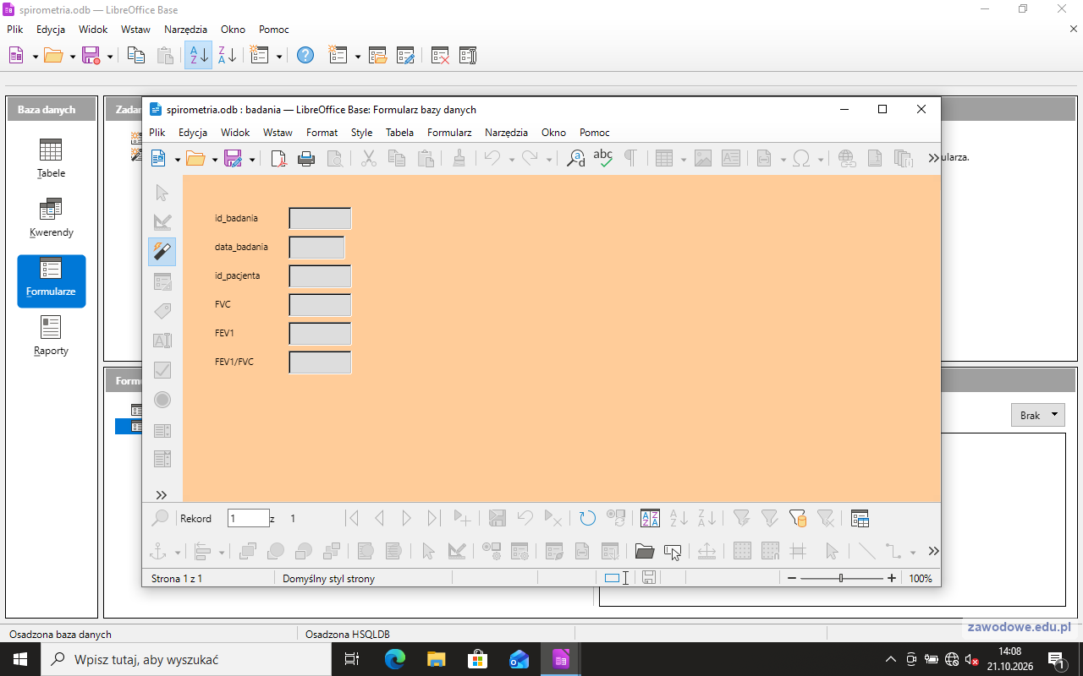Open Wstaw menu in main Base window
1083x676 pixels.
coord(135,30)
